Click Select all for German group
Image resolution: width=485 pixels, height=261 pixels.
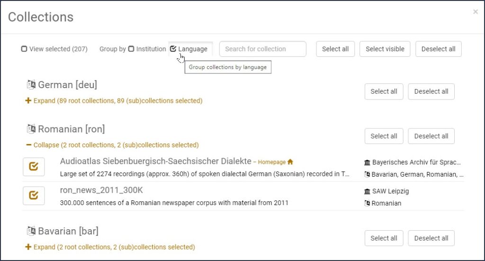pyautogui.click(x=384, y=91)
